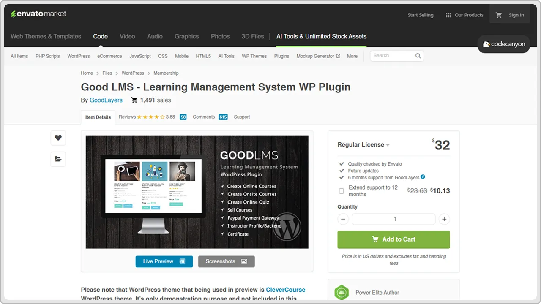
Task: Decrease quantity with minus button
Action: click(x=343, y=219)
